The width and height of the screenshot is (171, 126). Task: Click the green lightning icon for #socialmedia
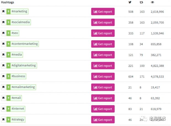click(8, 22)
